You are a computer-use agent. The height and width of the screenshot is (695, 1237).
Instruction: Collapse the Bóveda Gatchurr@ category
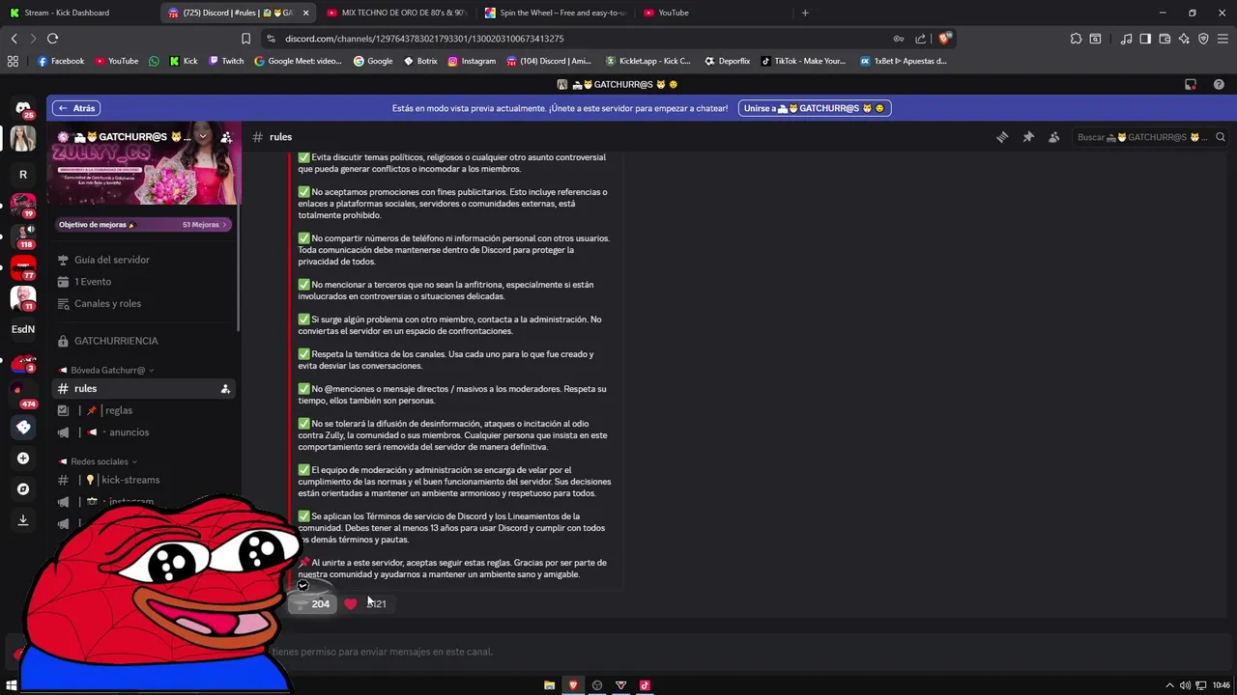(x=106, y=371)
